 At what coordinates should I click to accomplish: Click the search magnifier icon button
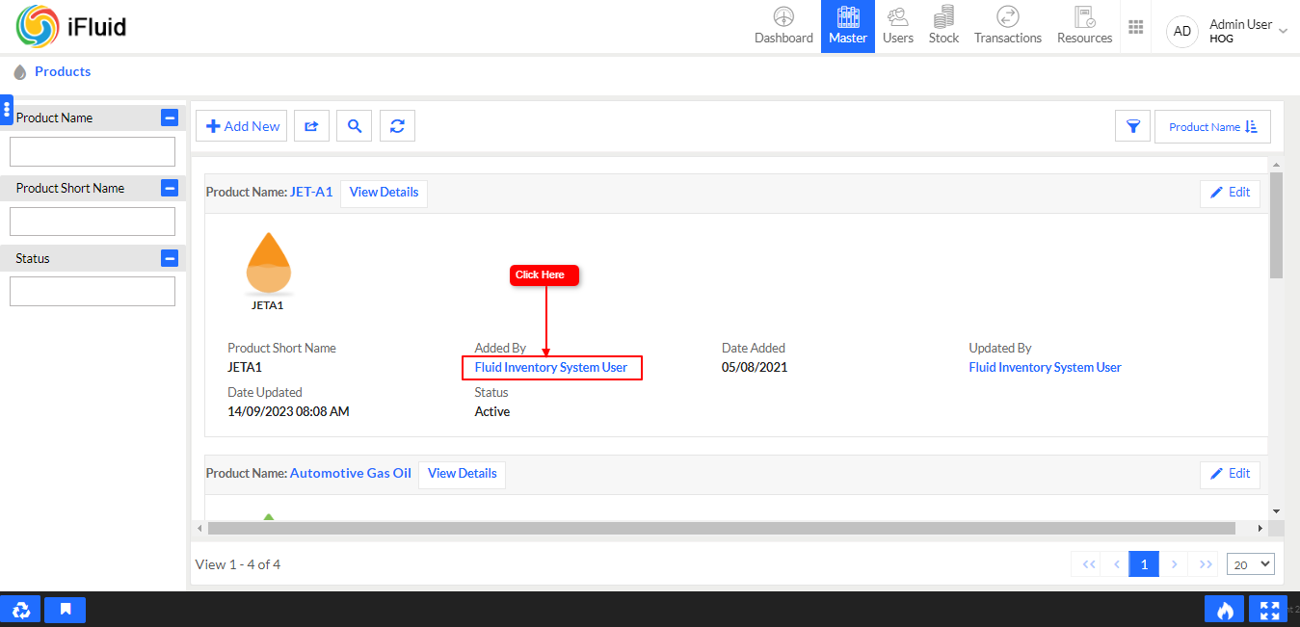click(x=355, y=126)
